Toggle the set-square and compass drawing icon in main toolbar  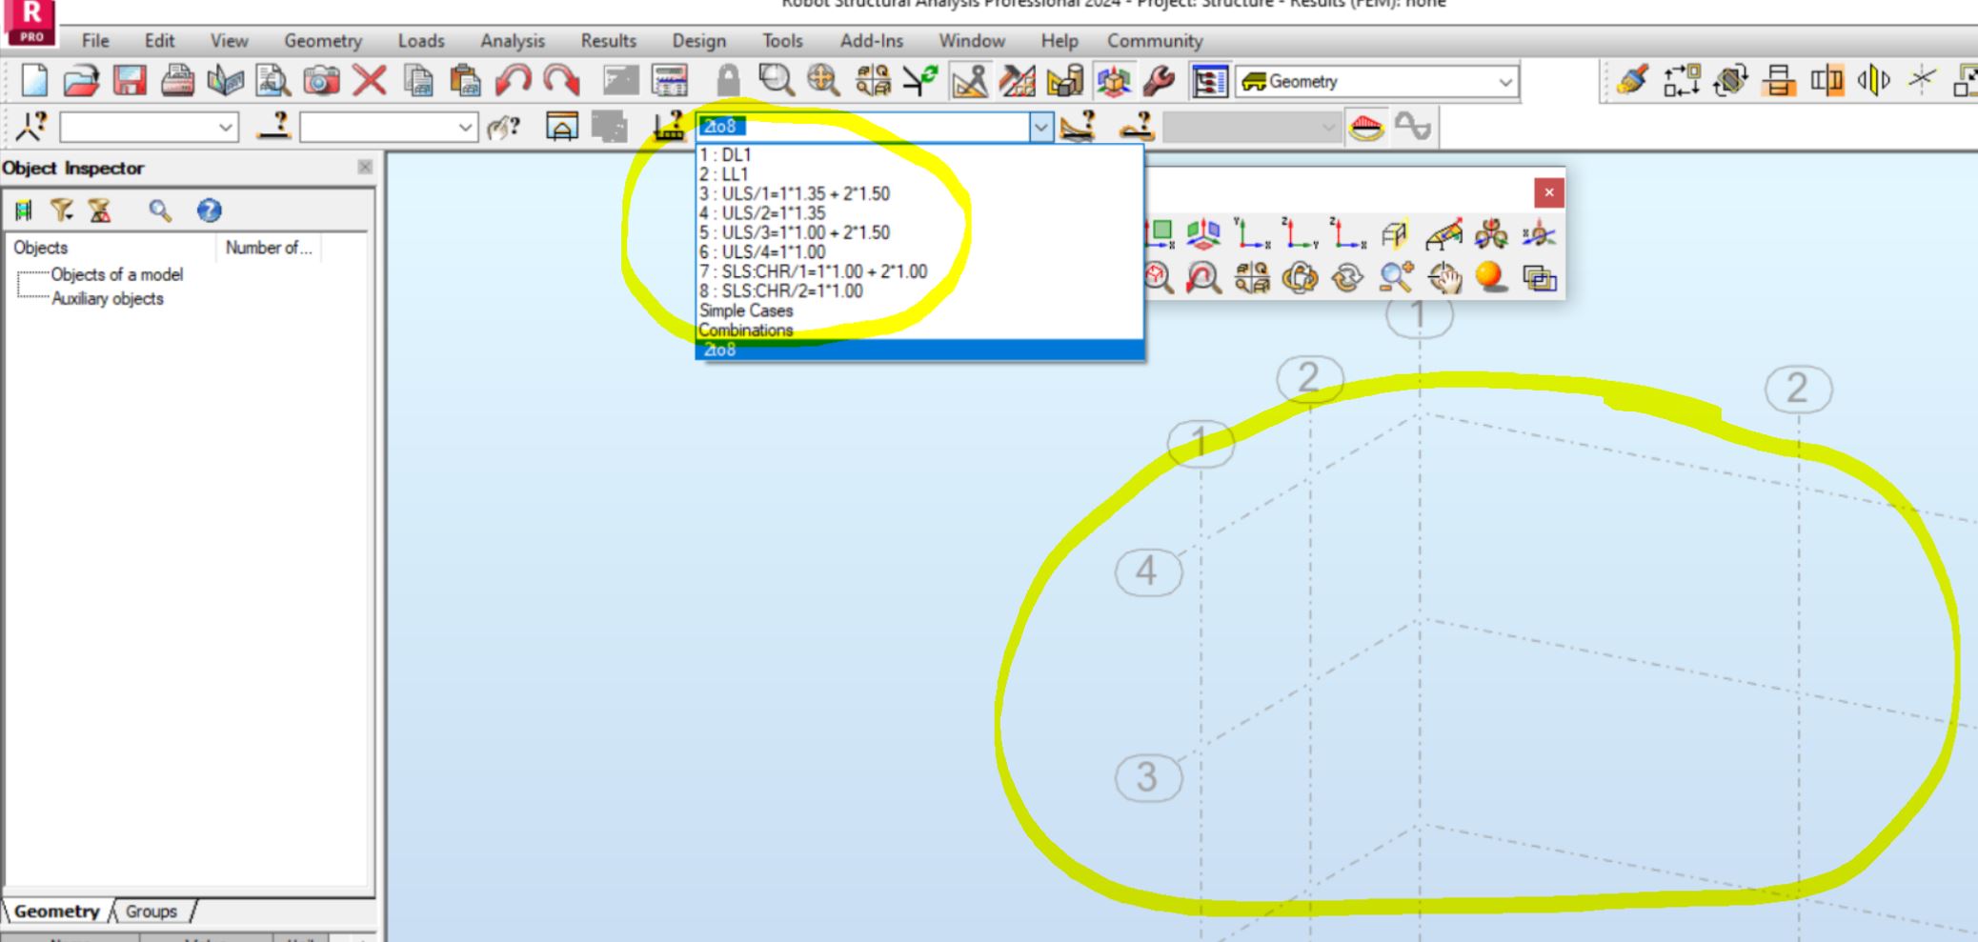pyautogui.click(x=970, y=81)
